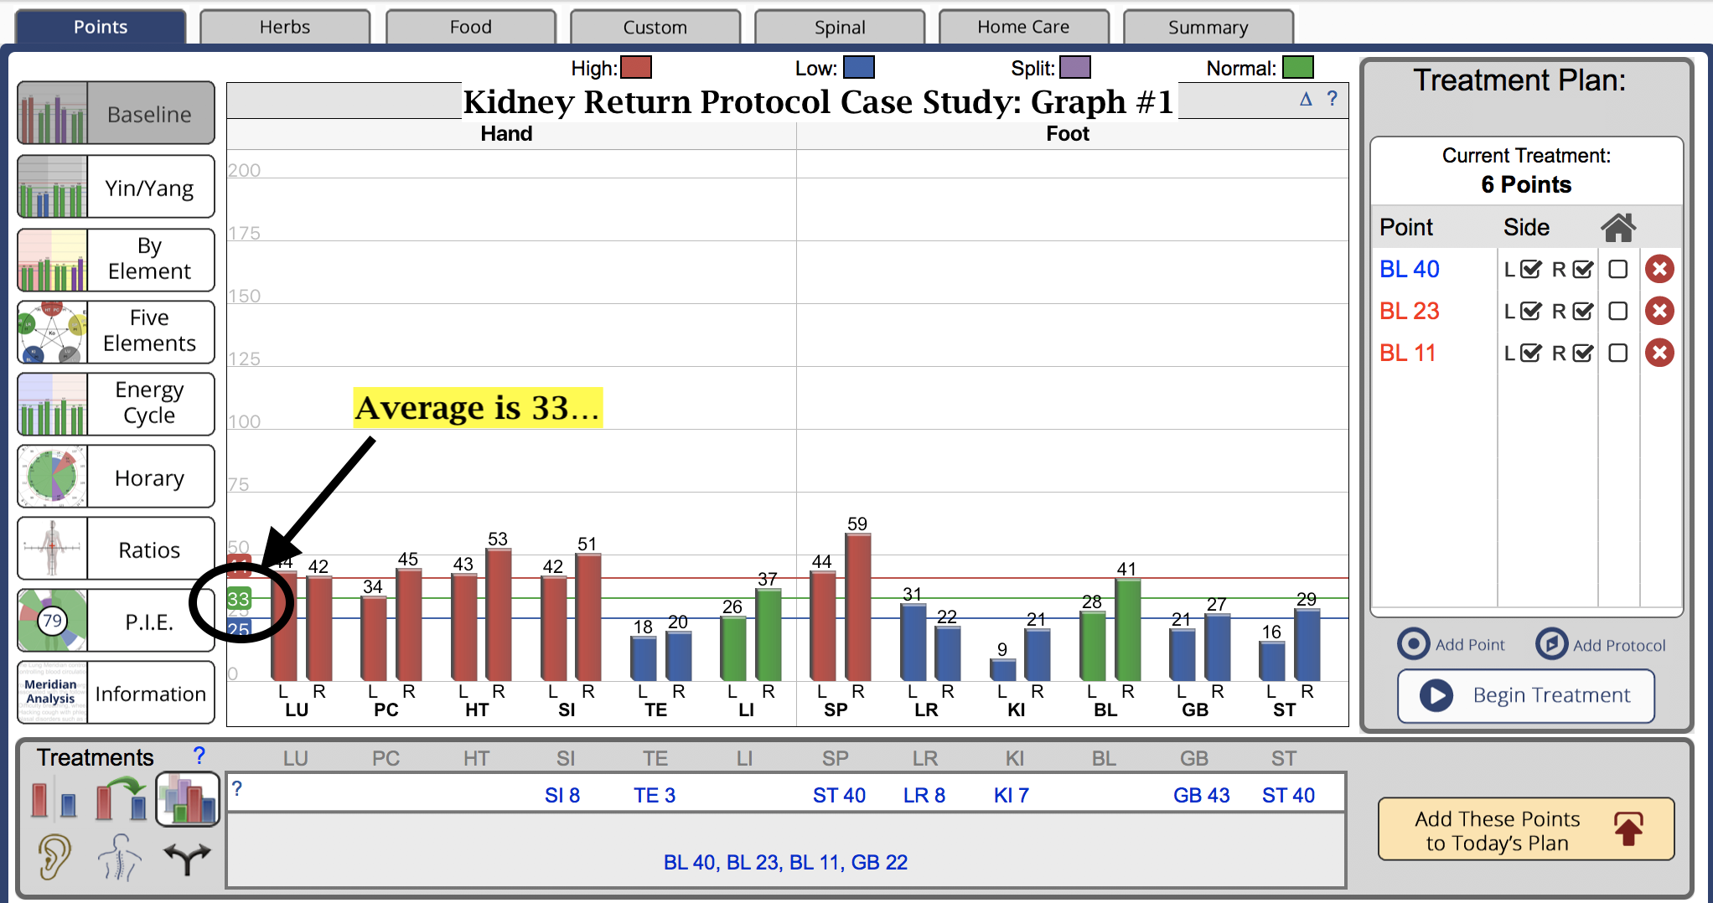The image size is (1713, 903).
Task: Click the High red legend swatch
Action: [636, 67]
